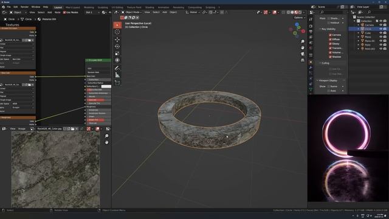This screenshot has height=219, width=389.
Task: Toggle camera view in the 3D viewport
Action: click(x=303, y=54)
